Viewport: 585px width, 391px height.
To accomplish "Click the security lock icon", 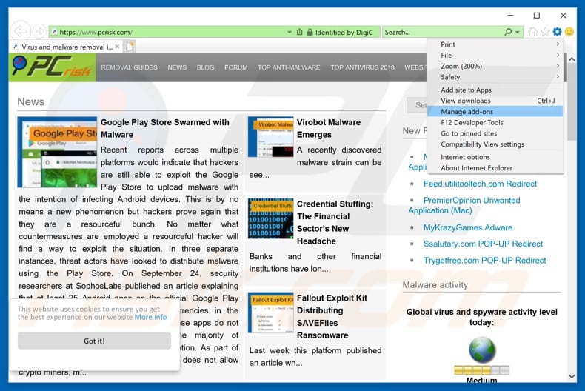I will coord(310,32).
